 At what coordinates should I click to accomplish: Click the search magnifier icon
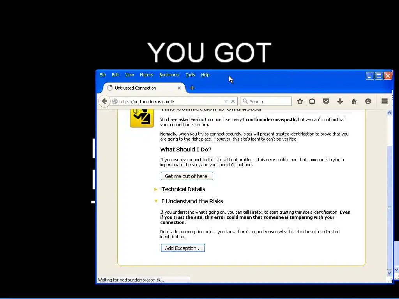(245, 101)
